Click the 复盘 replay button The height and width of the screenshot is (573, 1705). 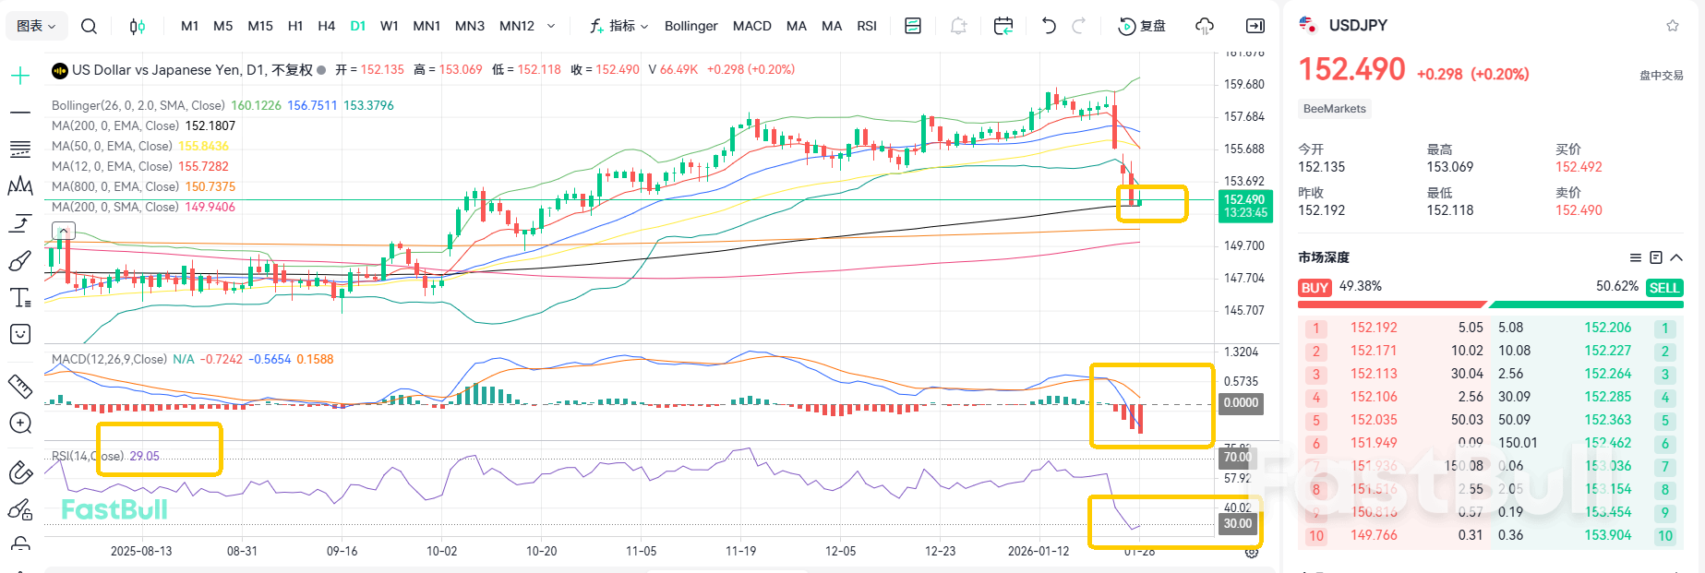click(1142, 26)
